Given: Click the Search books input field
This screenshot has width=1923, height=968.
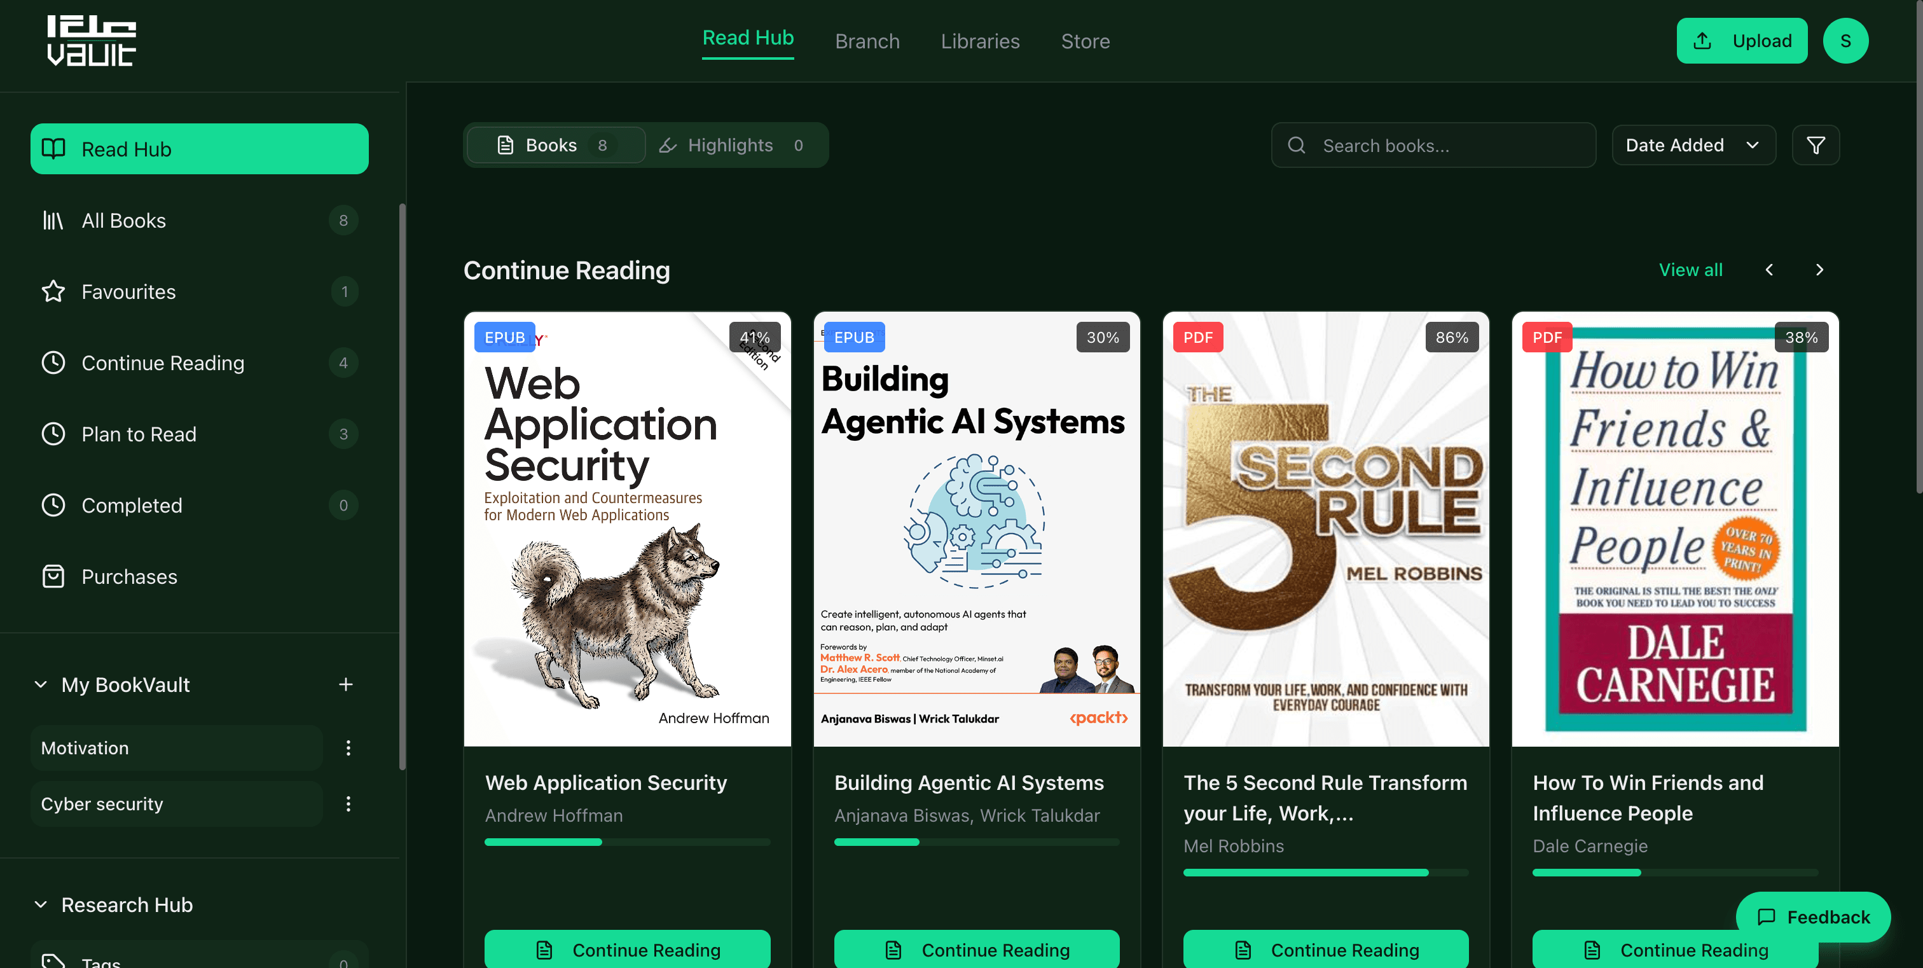Looking at the screenshot, I should point(1433,145).
